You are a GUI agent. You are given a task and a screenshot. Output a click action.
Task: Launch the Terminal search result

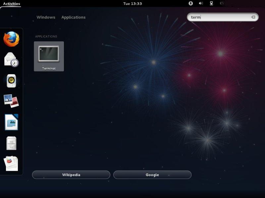click(x=49, y=56)
